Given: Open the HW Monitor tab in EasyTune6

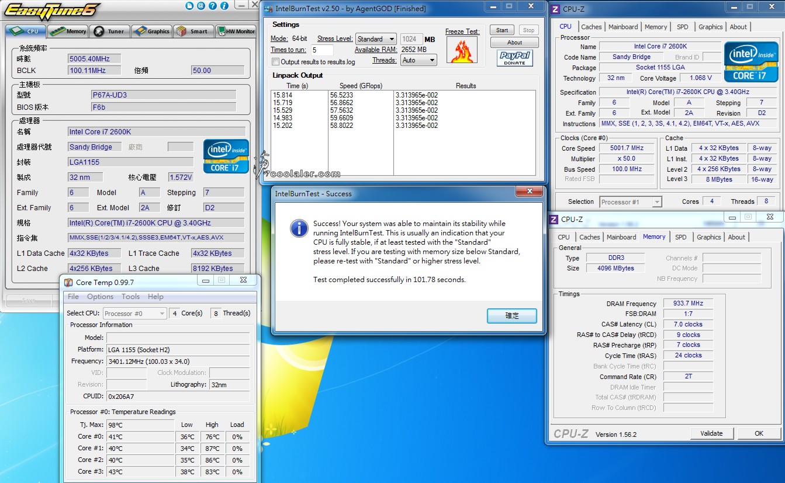Looking at the screenshot, I should click(236, 32).
